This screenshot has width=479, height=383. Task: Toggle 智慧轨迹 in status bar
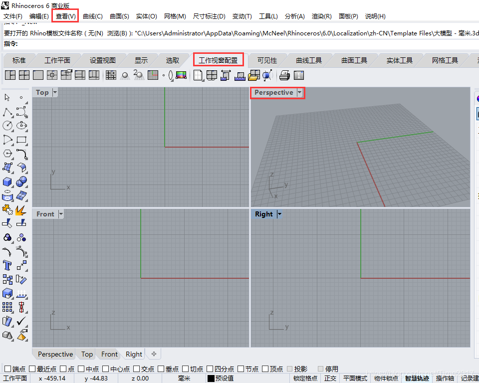[x=417, y=378]
